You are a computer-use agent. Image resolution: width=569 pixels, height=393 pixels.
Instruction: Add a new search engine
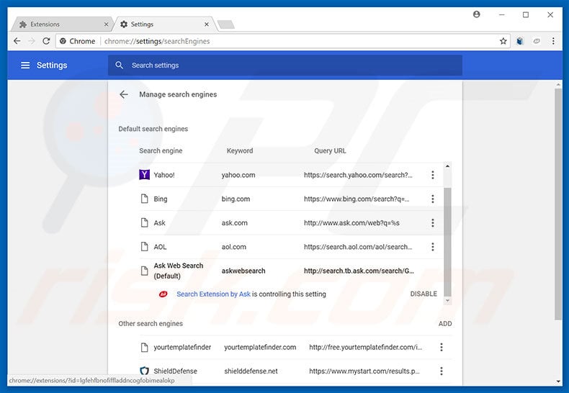coord(445,323)
